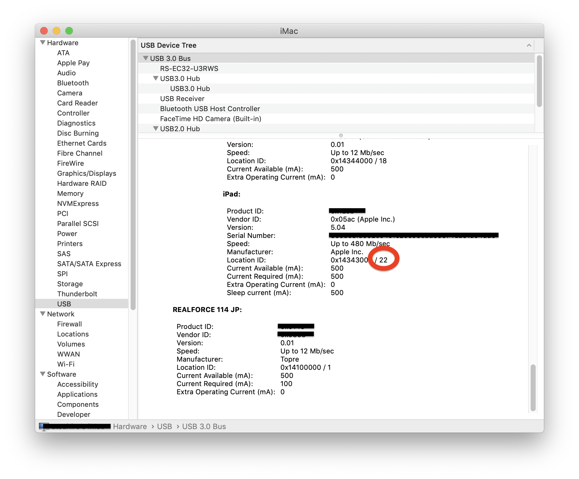Click USB in the path bar
This screenshot has width=579, height=479.
[x=165, y=426]
